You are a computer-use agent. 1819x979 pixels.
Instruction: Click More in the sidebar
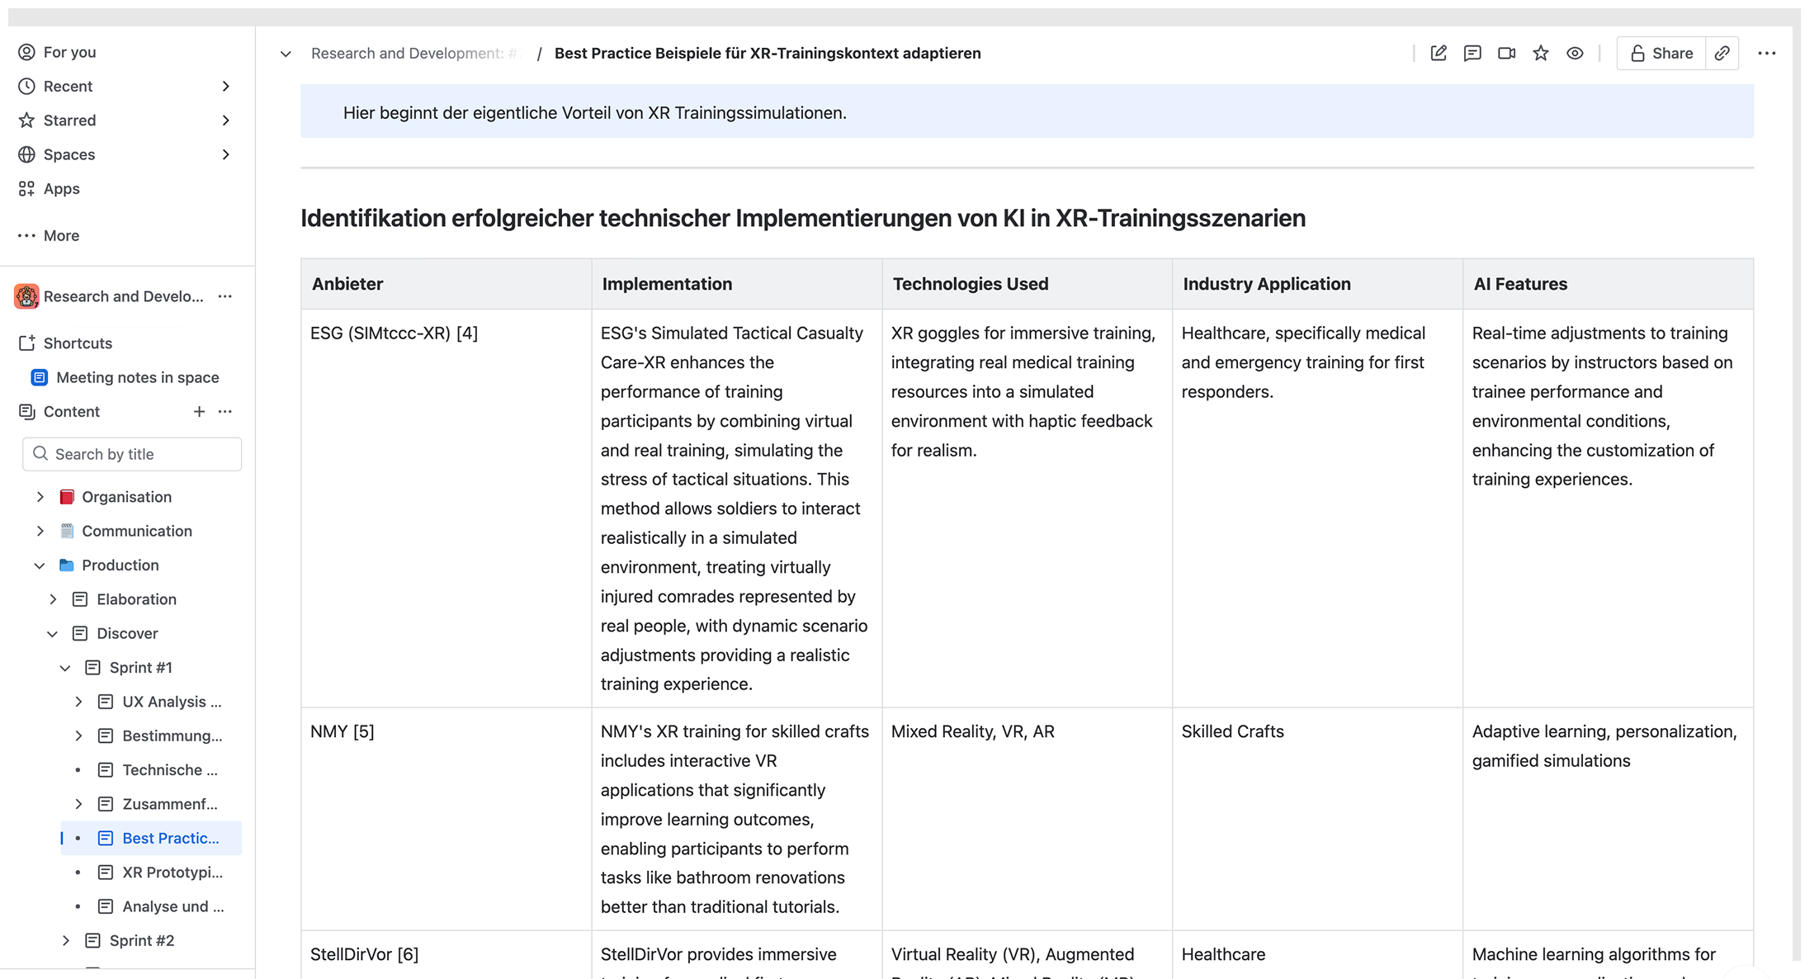click(x=62, y=235)
